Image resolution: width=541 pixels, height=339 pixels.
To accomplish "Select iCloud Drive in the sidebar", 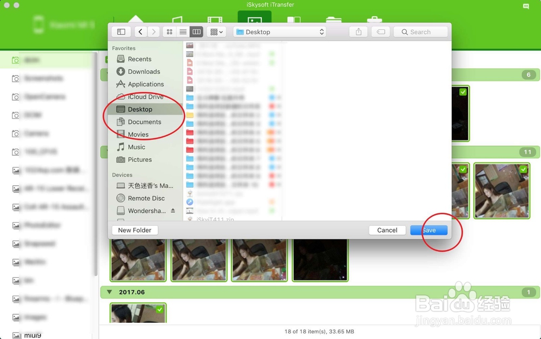I will coord(146,96).
